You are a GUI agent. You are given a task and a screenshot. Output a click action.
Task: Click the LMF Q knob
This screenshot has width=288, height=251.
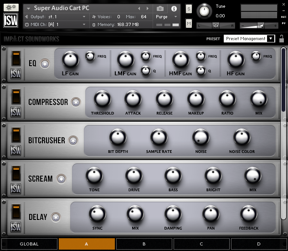[146, 71]
